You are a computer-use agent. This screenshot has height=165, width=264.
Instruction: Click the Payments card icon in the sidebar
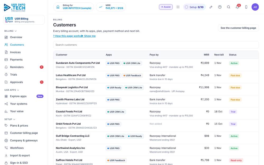pos(6,60)
